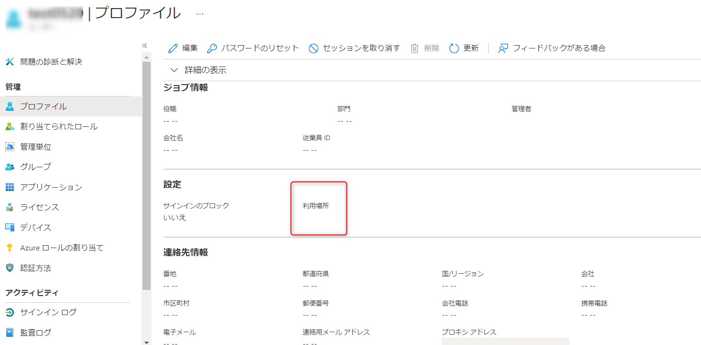Click the セッションを取り消す icon
Image resolution: width=701 pixels, height=345 pixels.
[x=313, y=48]
